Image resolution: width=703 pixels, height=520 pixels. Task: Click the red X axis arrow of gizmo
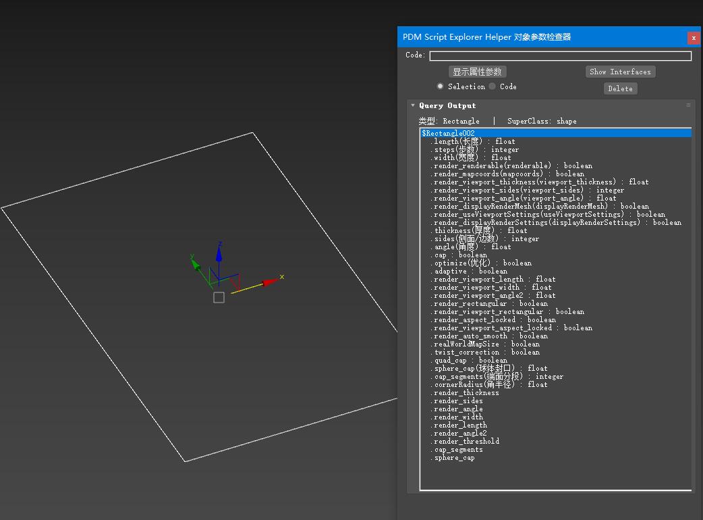tap(271, 282)
